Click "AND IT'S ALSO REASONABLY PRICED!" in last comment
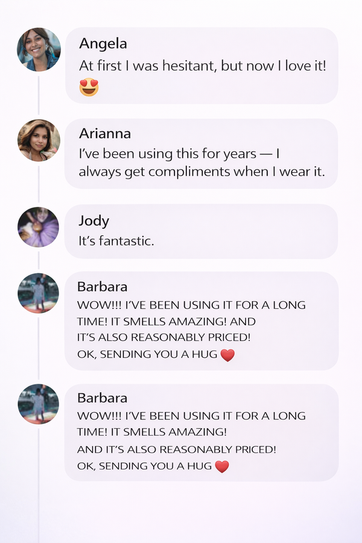Viewport: 362px width, 543px height. (x=177, y=449)
